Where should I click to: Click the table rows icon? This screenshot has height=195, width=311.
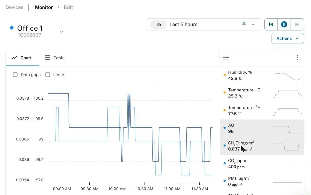(x=48, y=58)
